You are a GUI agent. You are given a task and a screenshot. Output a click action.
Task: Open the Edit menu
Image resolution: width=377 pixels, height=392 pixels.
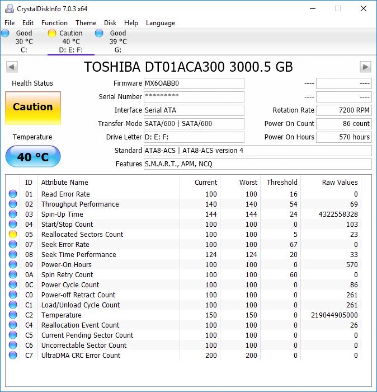click(28, 23)
